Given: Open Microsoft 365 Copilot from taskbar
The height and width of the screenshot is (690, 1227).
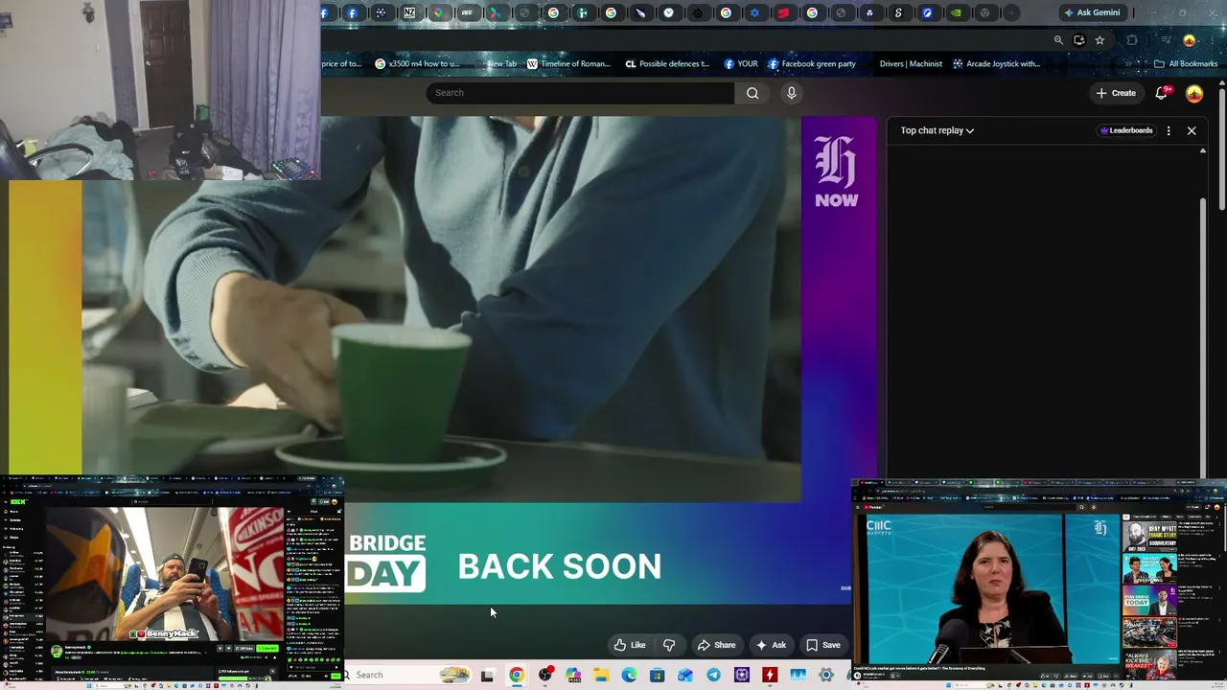Looking at the screenshot, I should point(573,676).
